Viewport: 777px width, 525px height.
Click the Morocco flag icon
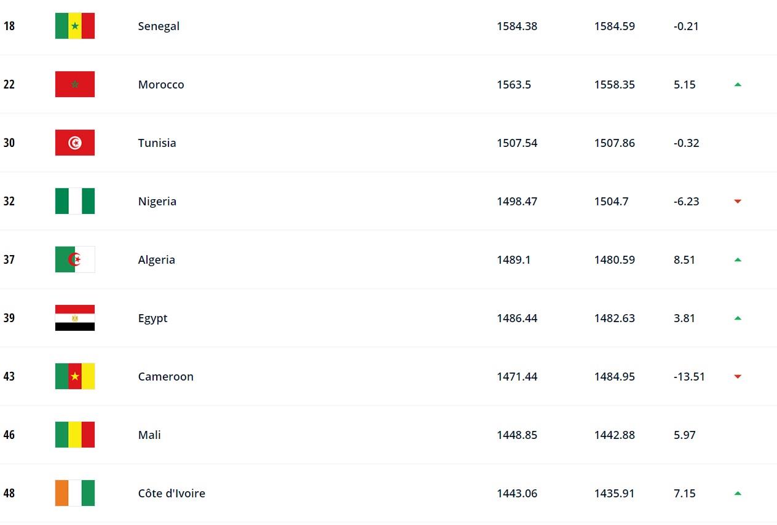click(x=75, y=84)
